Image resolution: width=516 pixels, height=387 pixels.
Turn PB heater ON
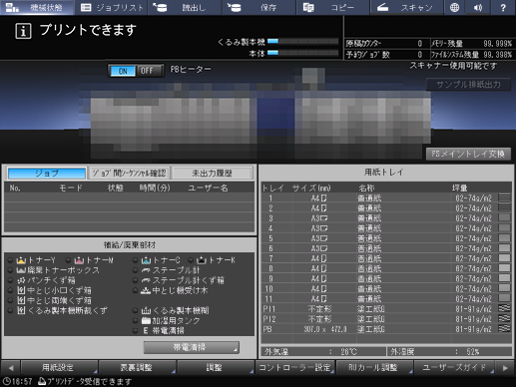tap(123, 71)
